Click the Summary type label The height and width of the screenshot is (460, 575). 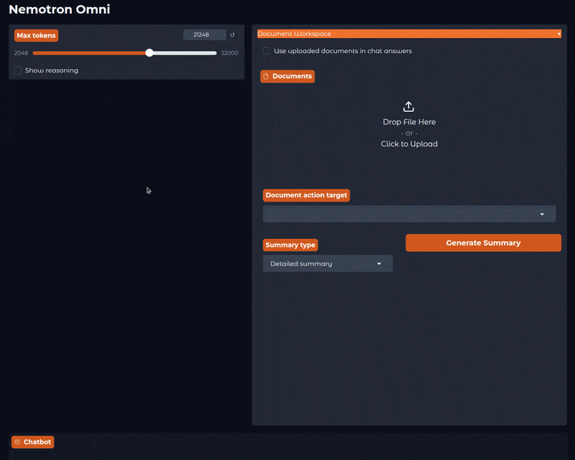click(x=290, y=245)
